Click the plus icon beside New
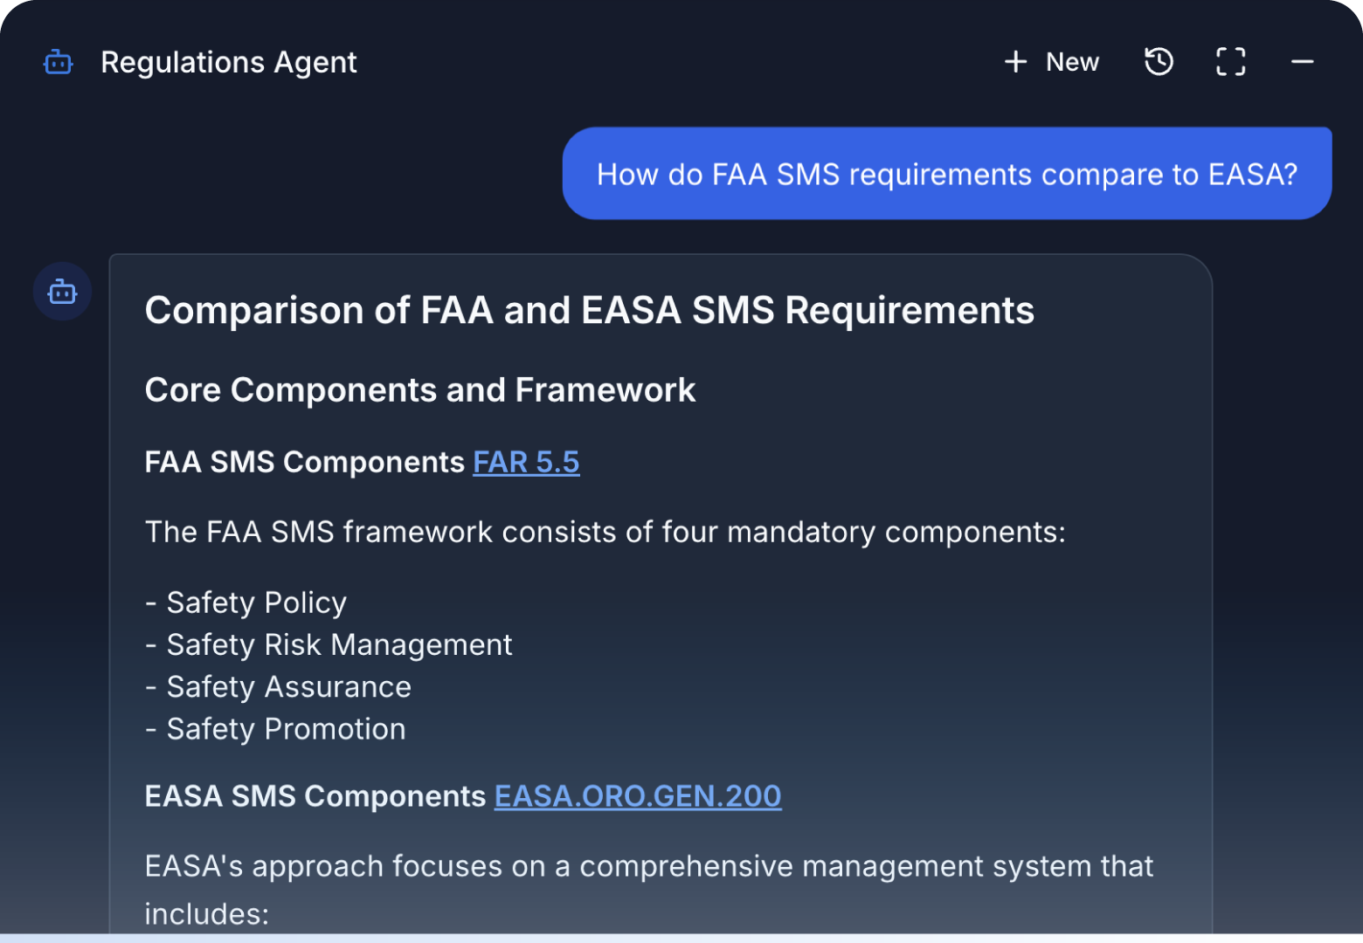 (x=1015, y=62)
